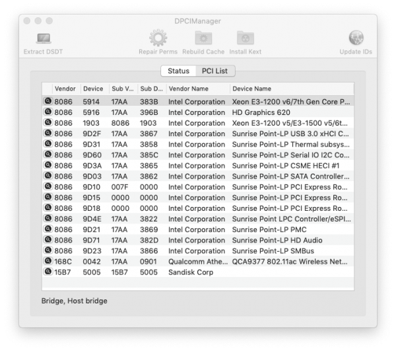Click lookup icon for Serial IO I2C row
The height and width of the screenshot is (351, 396).
tap(48, 154)
